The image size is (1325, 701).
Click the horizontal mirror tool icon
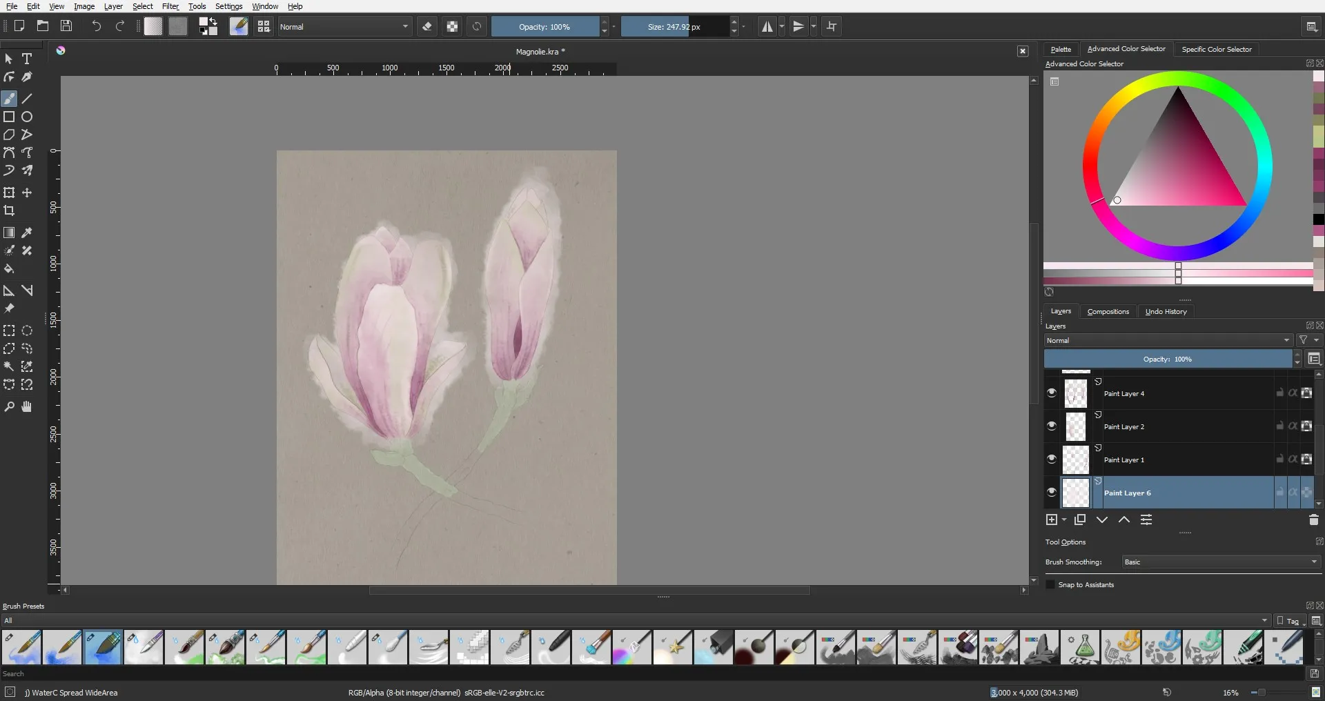pos(767,27)
